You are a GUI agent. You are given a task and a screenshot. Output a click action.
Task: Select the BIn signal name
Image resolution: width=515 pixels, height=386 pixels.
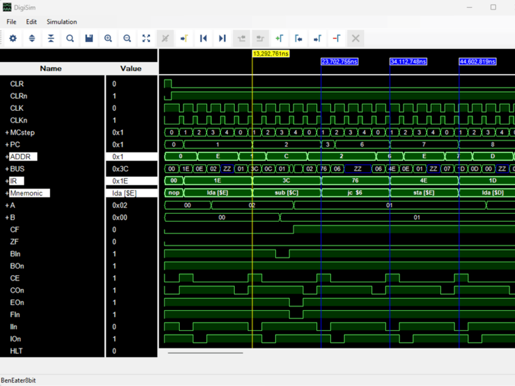(15, 254)
